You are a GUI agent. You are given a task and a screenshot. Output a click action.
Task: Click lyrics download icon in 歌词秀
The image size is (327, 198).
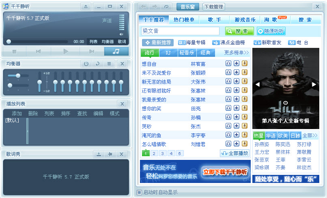point(99,154)
